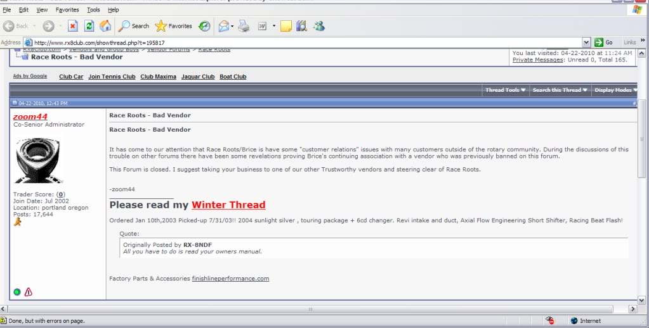Click the green online status icon

[17, 292]
